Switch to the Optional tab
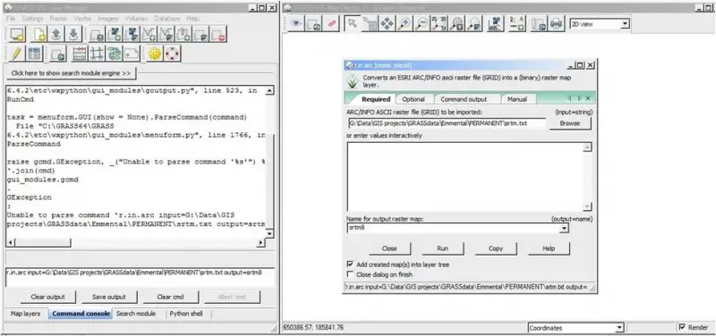Image resolution: width=716 pixels, height=336 pixels. click(413, 99)
